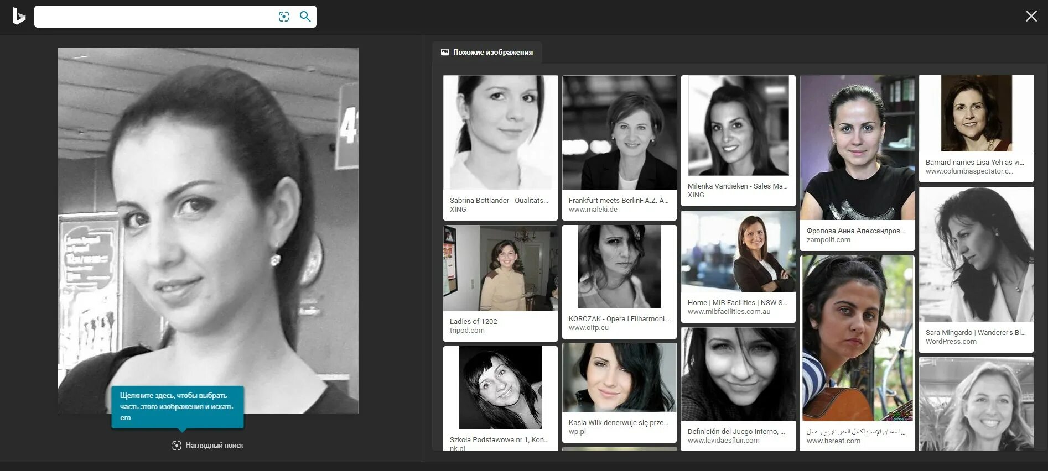
Task: Click zampolit.com source text
Action: coord(828,239)
